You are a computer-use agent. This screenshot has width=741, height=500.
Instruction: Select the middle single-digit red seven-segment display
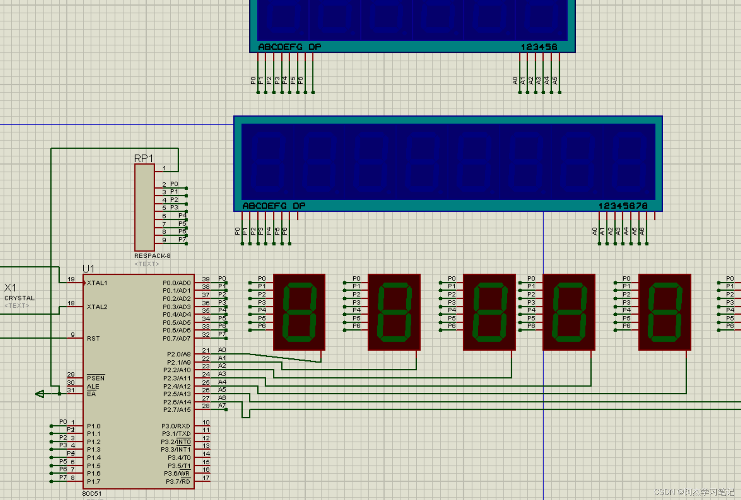[x=489, y=312]
